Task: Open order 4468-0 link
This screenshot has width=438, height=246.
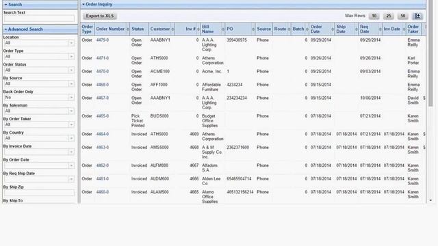Action: point(103,85)
